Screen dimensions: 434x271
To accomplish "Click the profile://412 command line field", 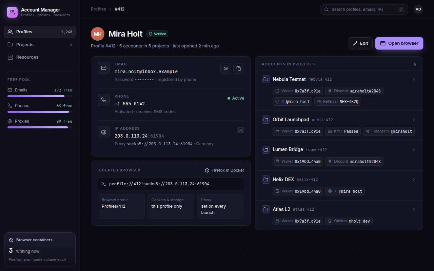I will coord(171,184).
